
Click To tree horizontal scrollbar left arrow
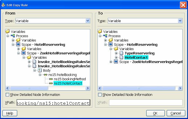pos(100,88)
